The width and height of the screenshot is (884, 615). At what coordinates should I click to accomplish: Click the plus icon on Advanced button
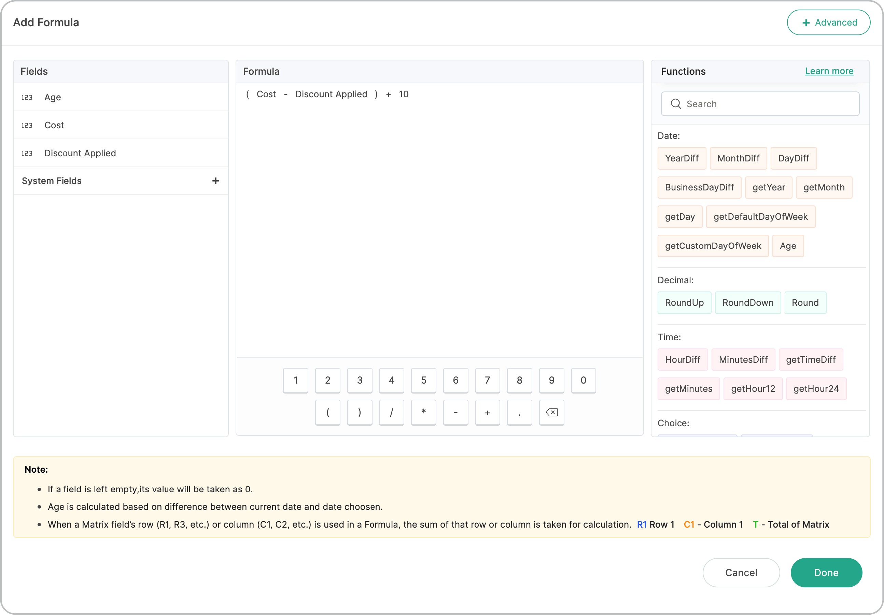[x=806, y=23]
